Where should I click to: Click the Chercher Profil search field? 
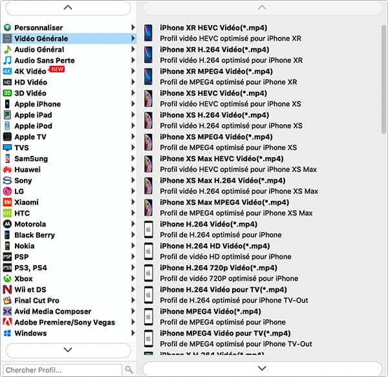pyautogui.click(x=61, y=370)
